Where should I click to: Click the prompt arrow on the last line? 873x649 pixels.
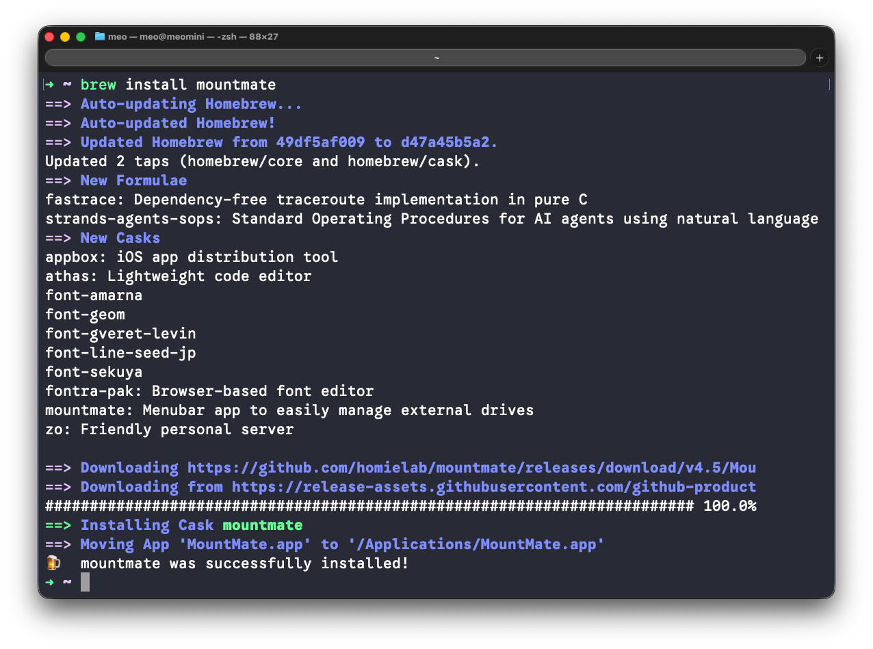[x=50, y=582]
